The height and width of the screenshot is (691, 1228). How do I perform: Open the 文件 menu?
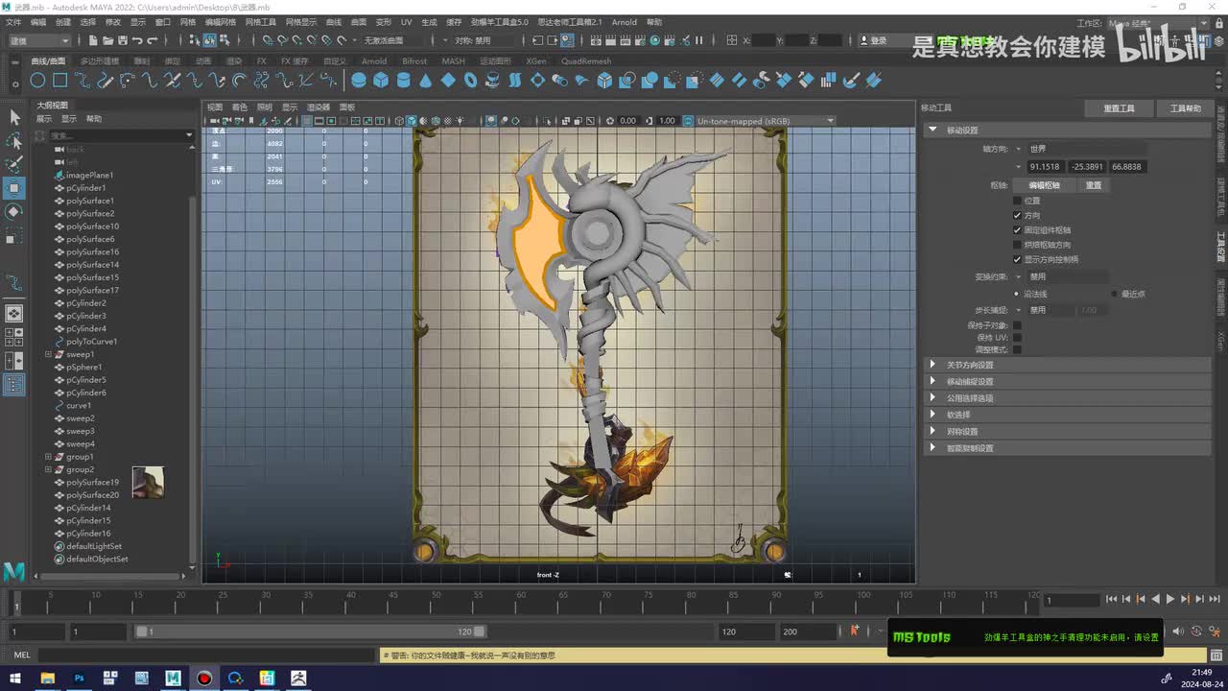pos(13,22)
